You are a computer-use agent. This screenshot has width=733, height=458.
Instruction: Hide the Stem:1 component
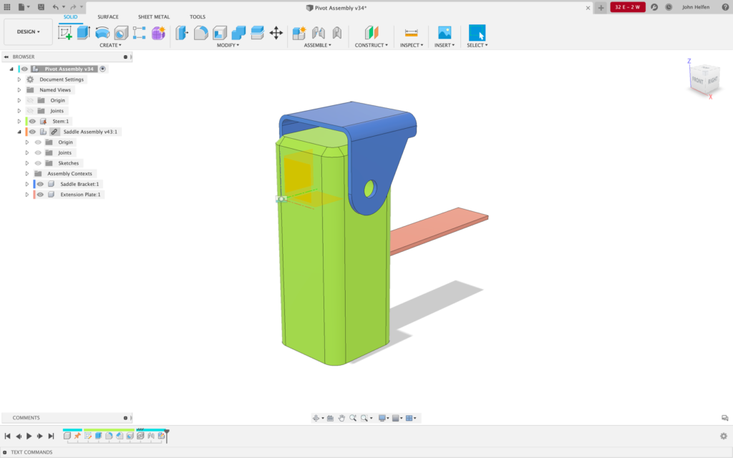click(x=32, y=122)
